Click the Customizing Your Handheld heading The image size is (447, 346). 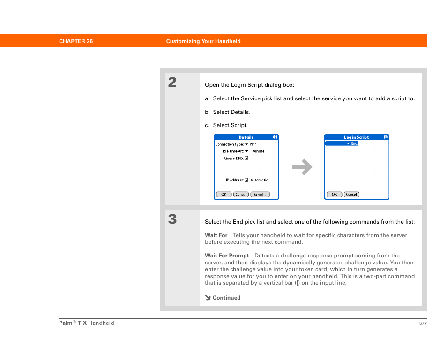coord(203,41)
